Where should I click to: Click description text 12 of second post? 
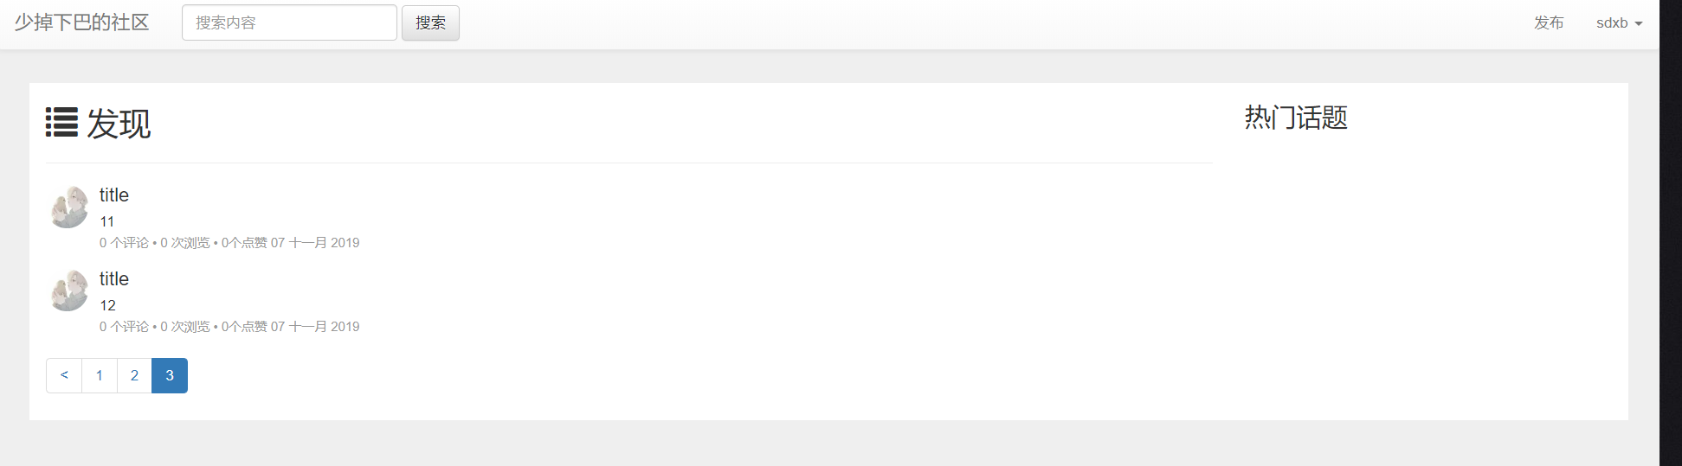tap(107, 305)
